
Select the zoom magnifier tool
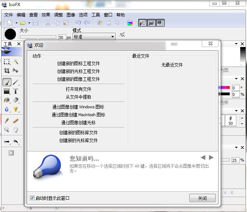point(7,130)
